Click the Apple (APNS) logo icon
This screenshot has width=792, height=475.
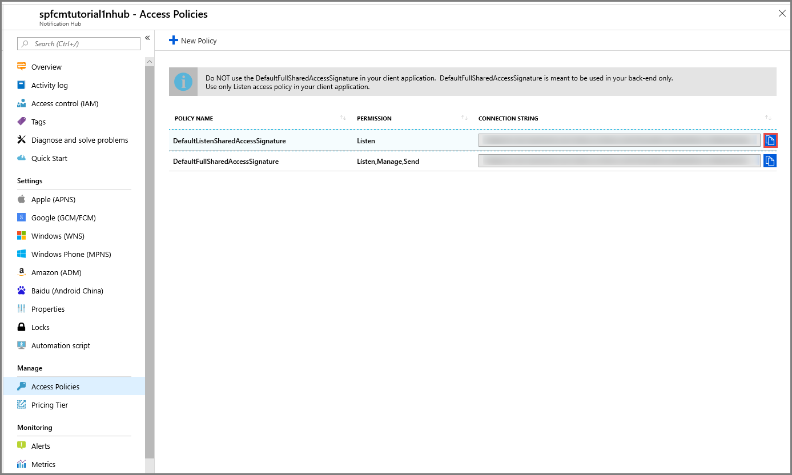point(22,199)
